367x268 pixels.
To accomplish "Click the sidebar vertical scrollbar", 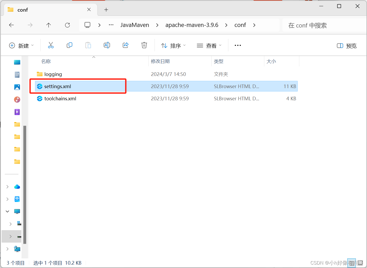I will point(25,185).
